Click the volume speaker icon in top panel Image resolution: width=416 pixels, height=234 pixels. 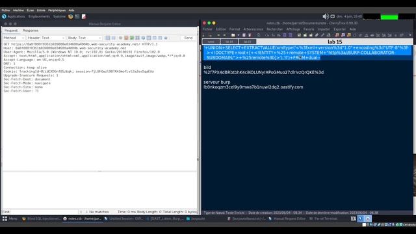pyautogui.click(x=326, y=16)
